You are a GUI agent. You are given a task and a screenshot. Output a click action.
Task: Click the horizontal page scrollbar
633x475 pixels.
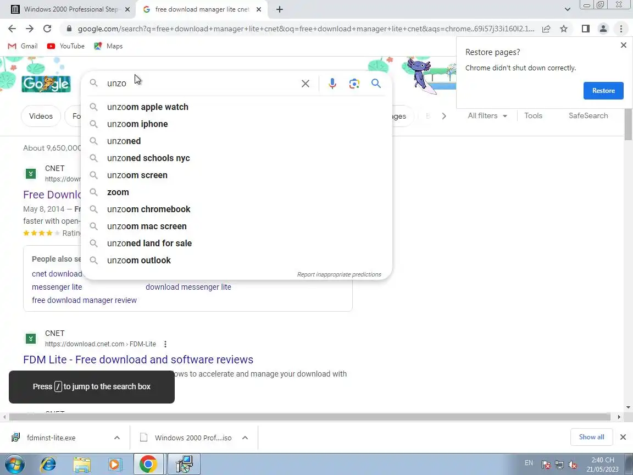pyautogui.click(x=310, y=417)
